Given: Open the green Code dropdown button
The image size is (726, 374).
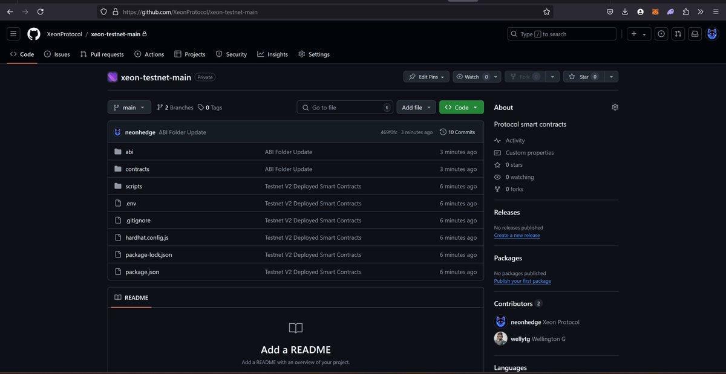Looking at the screenshot, I should 462,108.
